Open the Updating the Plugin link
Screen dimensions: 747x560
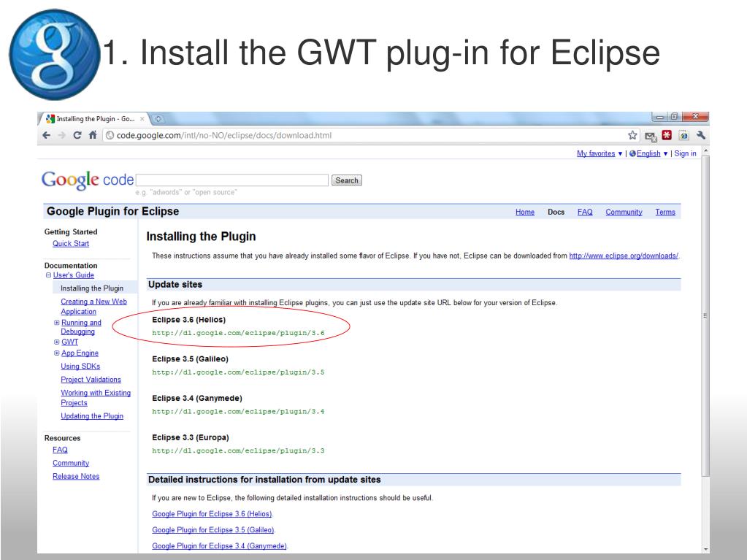click(91, 415)
